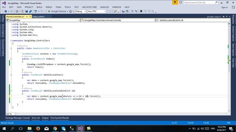The height and width of the screenshot is (132, 236).
Task: Switch to the Index.cshtml tab
Action: (38, 16)
